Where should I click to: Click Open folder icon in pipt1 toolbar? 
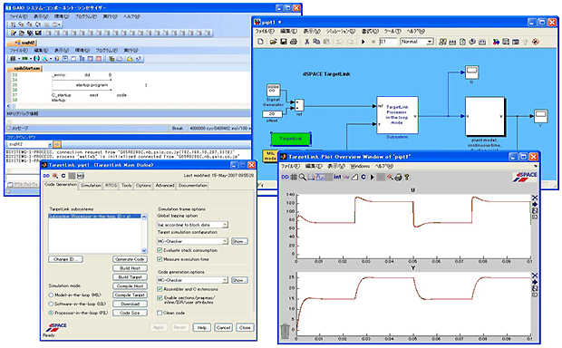pos(273,42)
